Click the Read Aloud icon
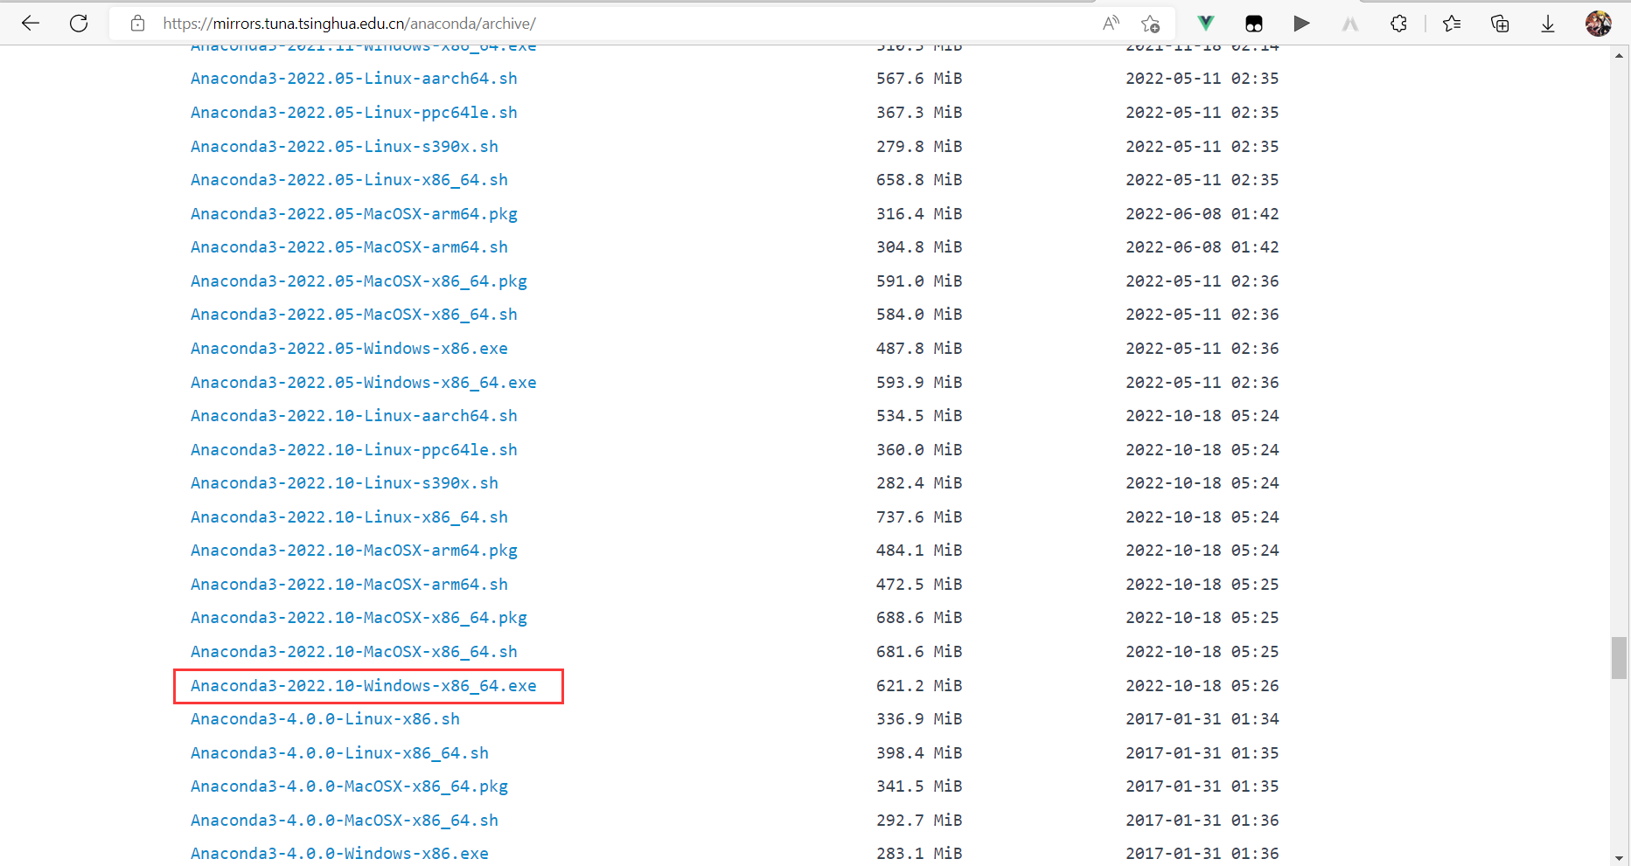This screenshot has width=1631, height=866. tap(1111, 24)
